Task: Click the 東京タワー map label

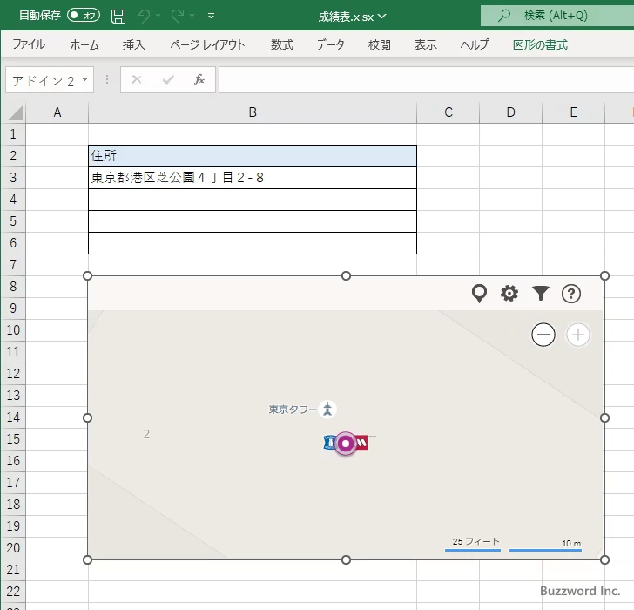Action: click(x=293, y=410)
